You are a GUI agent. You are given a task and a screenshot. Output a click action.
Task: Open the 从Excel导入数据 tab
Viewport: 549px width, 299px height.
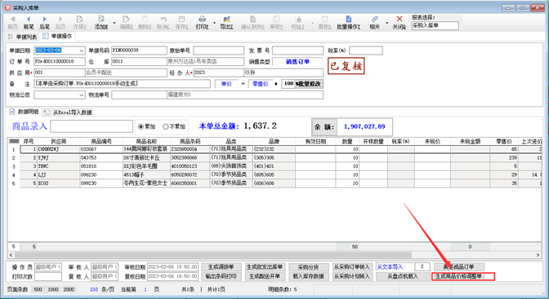[68, 112]
